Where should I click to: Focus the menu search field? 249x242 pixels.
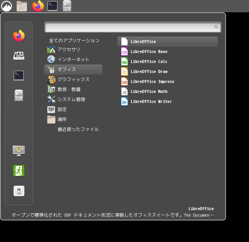pyautogui.click(x=133, y=27)
